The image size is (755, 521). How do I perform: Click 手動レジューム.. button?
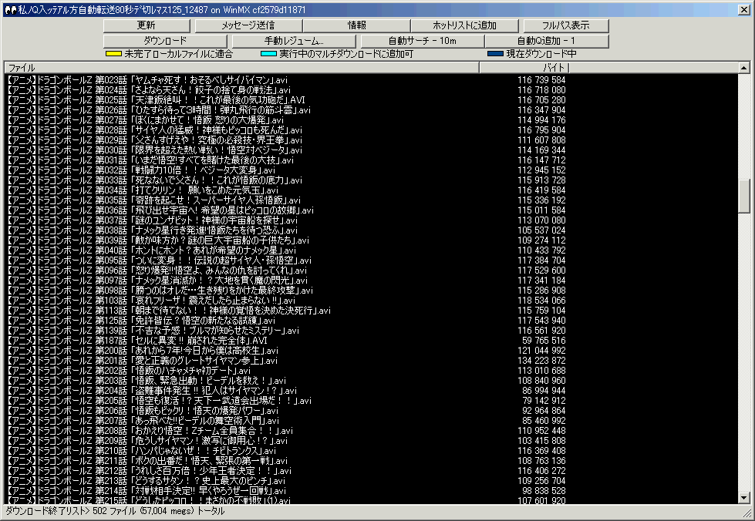295,40
